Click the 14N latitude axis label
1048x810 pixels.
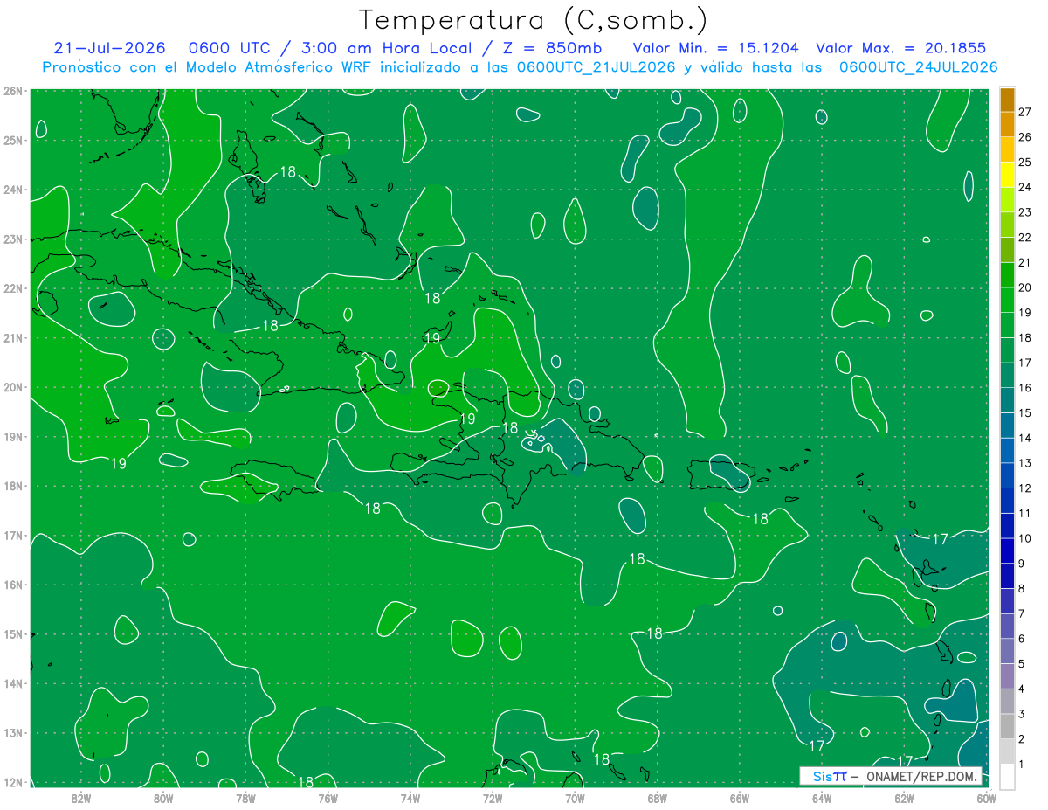click(13, 683)
